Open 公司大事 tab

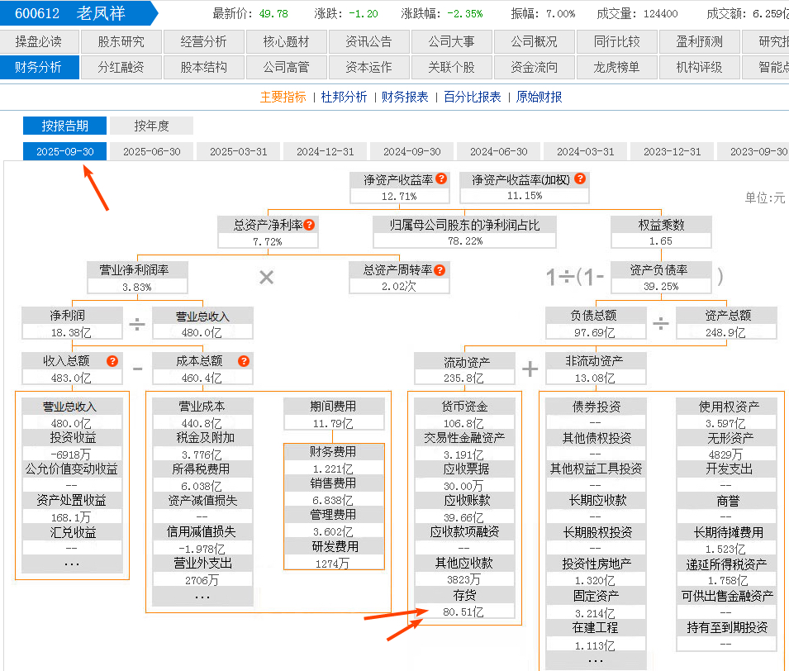pyautogui.click(x=451, y=42)
